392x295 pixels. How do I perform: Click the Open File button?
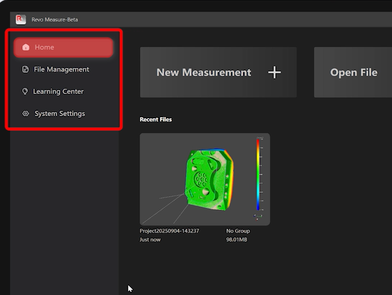(353, 72)
